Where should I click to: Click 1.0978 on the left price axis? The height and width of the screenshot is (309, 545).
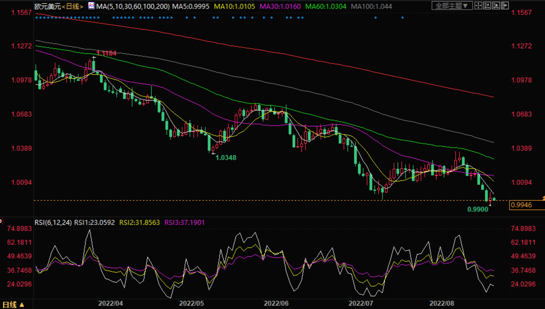[22, 80]
